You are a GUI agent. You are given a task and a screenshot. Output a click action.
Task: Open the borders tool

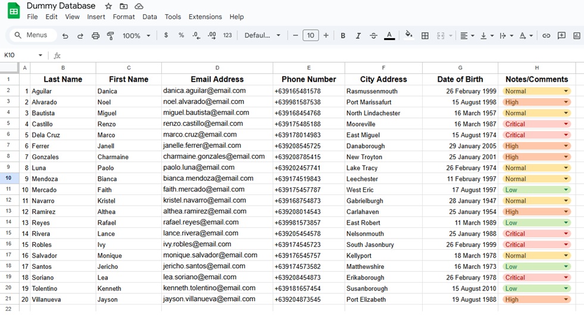pos(424,36)
